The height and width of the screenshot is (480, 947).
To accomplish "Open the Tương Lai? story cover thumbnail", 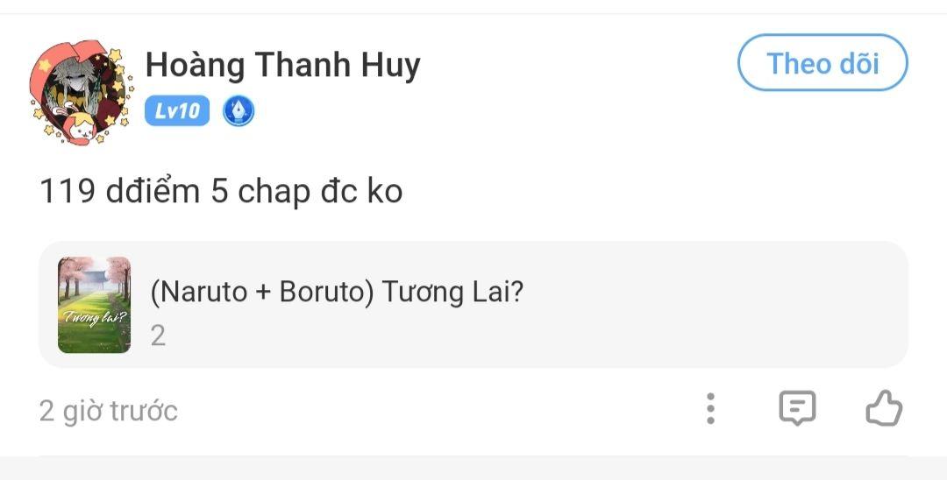I will (x=94, y=305).
